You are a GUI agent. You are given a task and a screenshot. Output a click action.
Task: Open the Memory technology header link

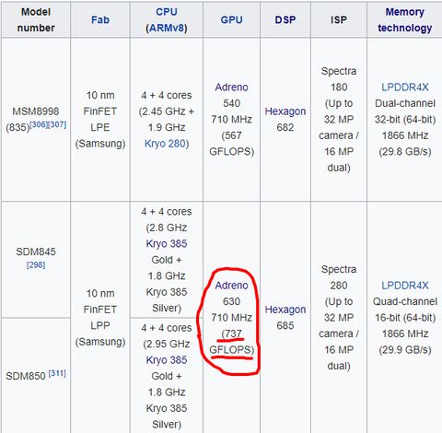pyautogui.click(x=405, y=20)
